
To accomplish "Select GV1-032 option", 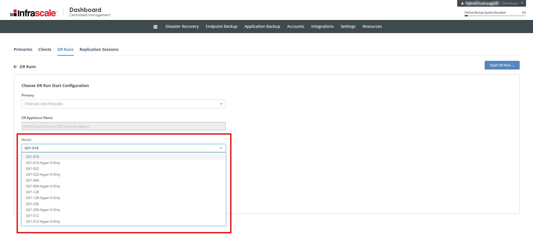I will pyautogui.click(x=124, y=169).
